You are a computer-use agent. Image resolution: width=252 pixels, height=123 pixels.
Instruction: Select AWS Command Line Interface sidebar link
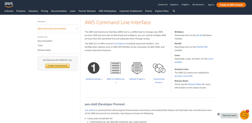[52, 29]
